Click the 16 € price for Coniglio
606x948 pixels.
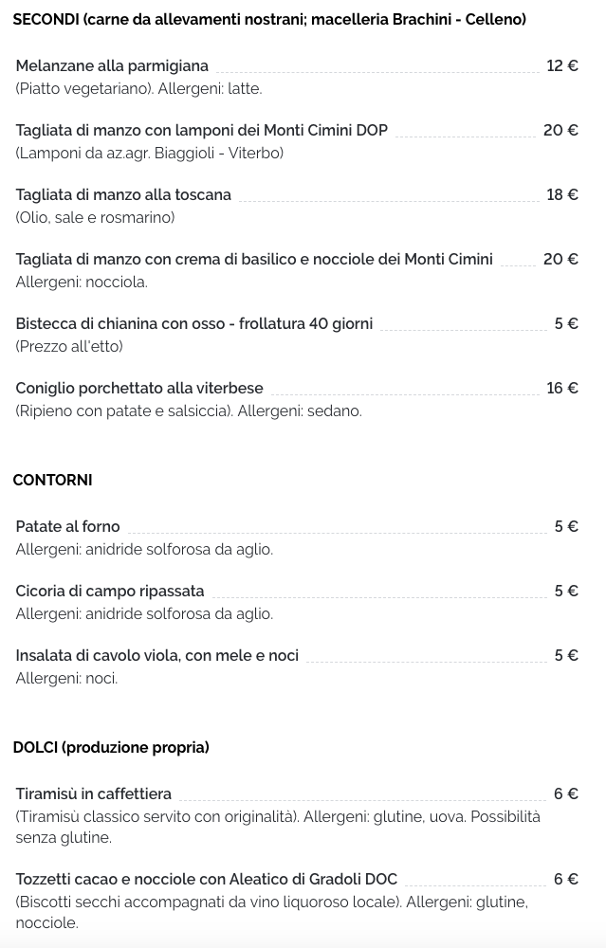click(562, 388)
